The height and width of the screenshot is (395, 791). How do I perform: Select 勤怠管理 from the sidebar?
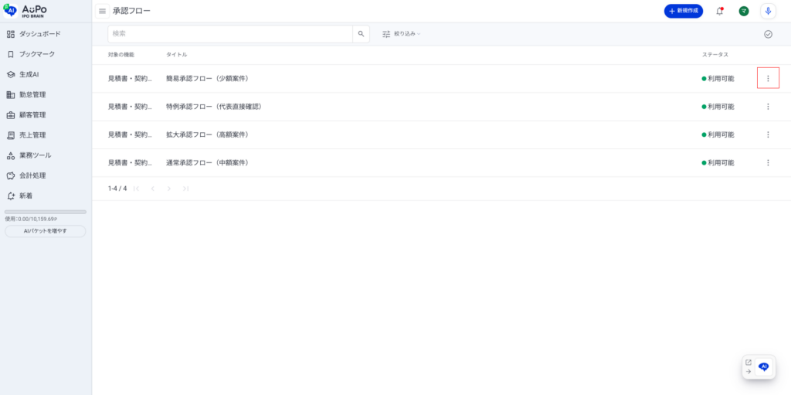[x=32, y=94]
